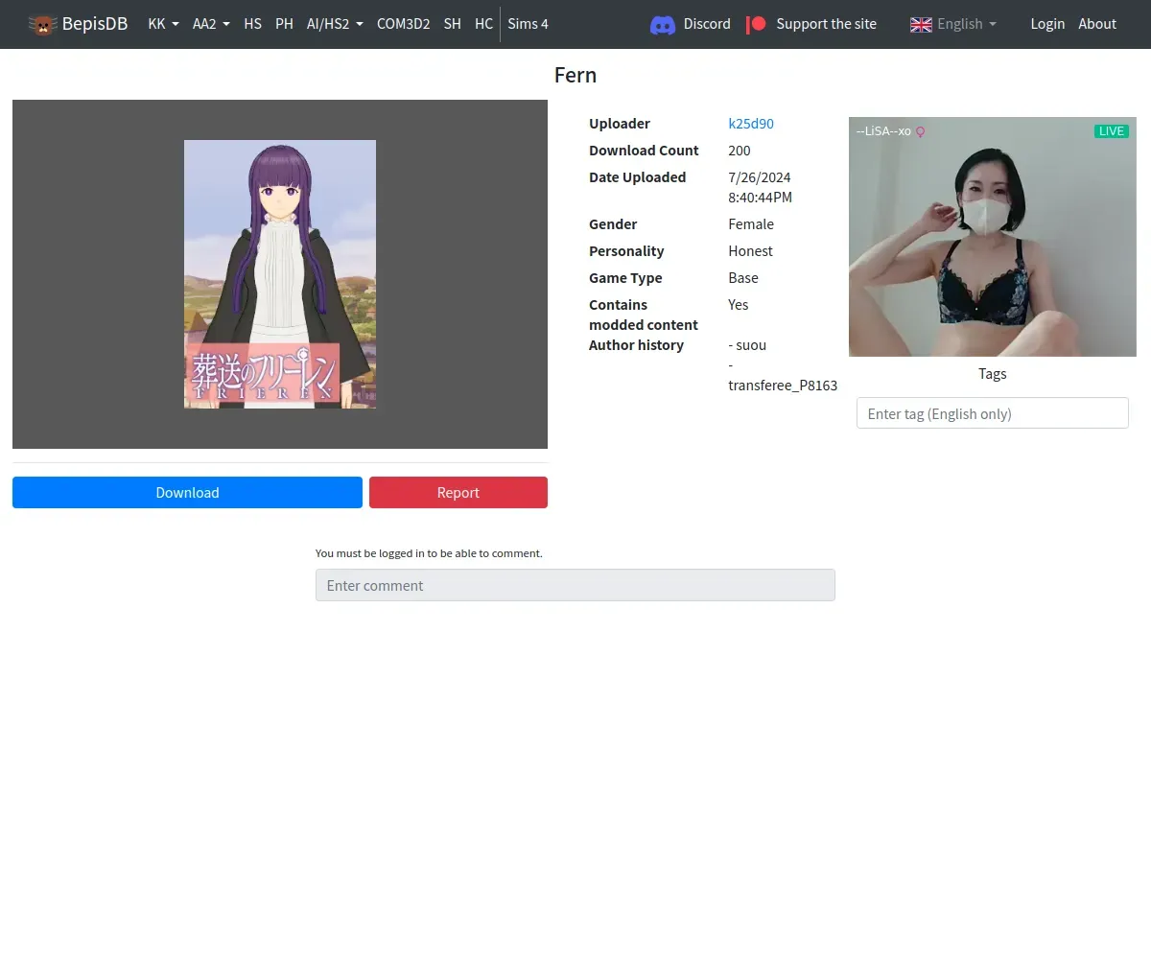Click Support the site link
The height and width of the screenshot is (959, 1151).
click(826, 24)
